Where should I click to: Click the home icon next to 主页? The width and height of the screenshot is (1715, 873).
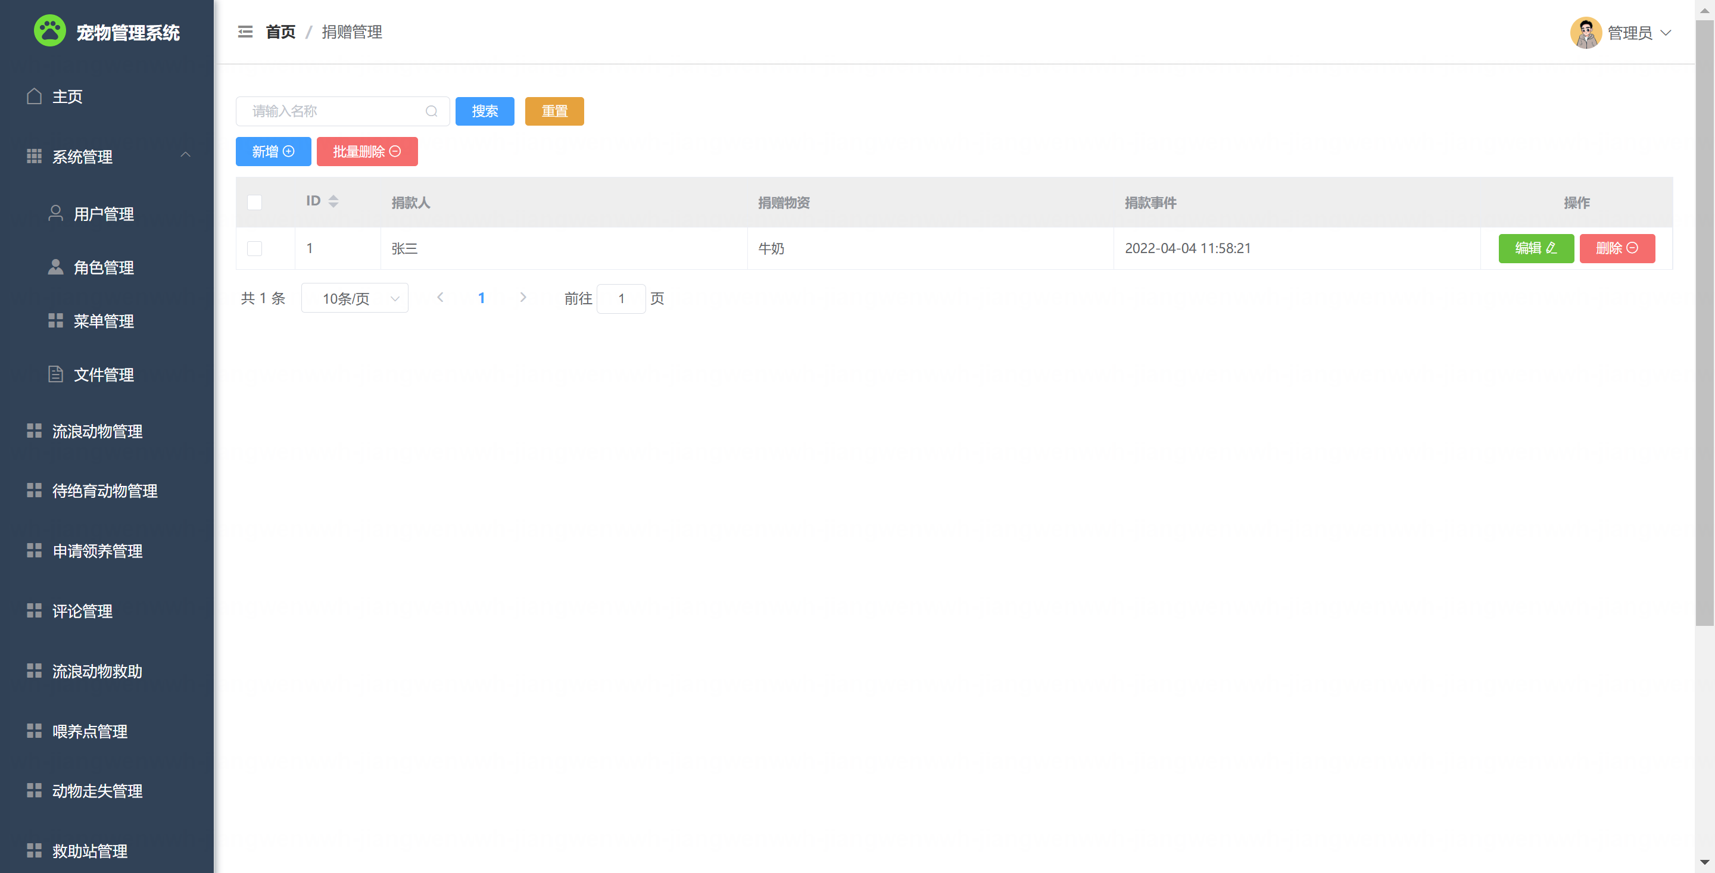click(34, 96)
